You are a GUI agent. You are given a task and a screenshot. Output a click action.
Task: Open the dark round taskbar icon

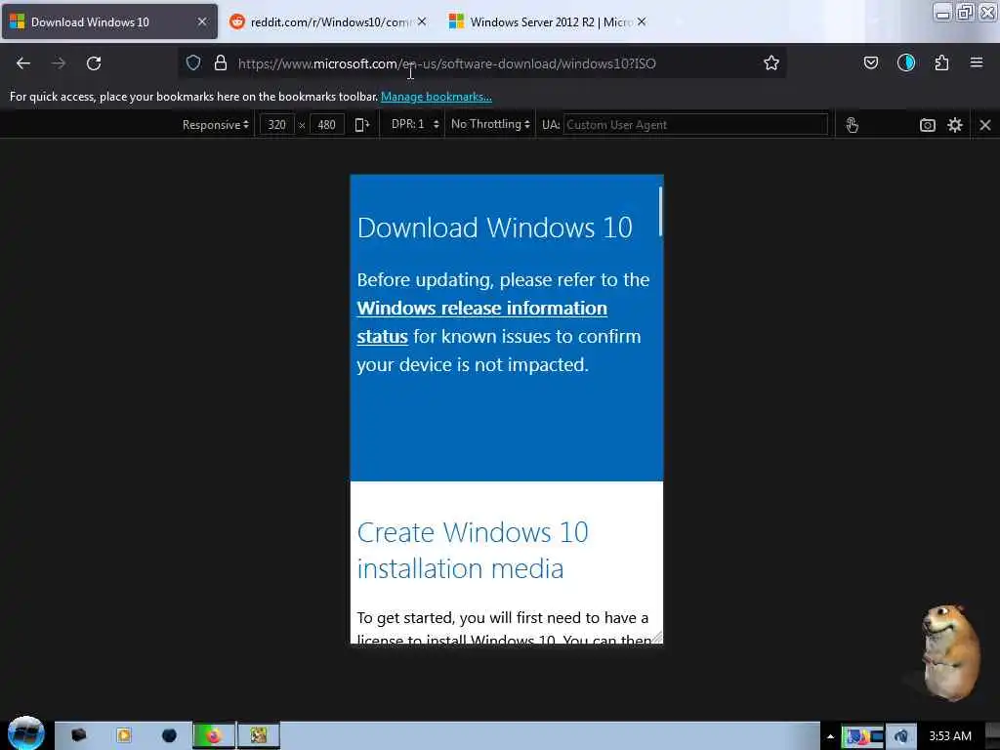click(169, 735)
